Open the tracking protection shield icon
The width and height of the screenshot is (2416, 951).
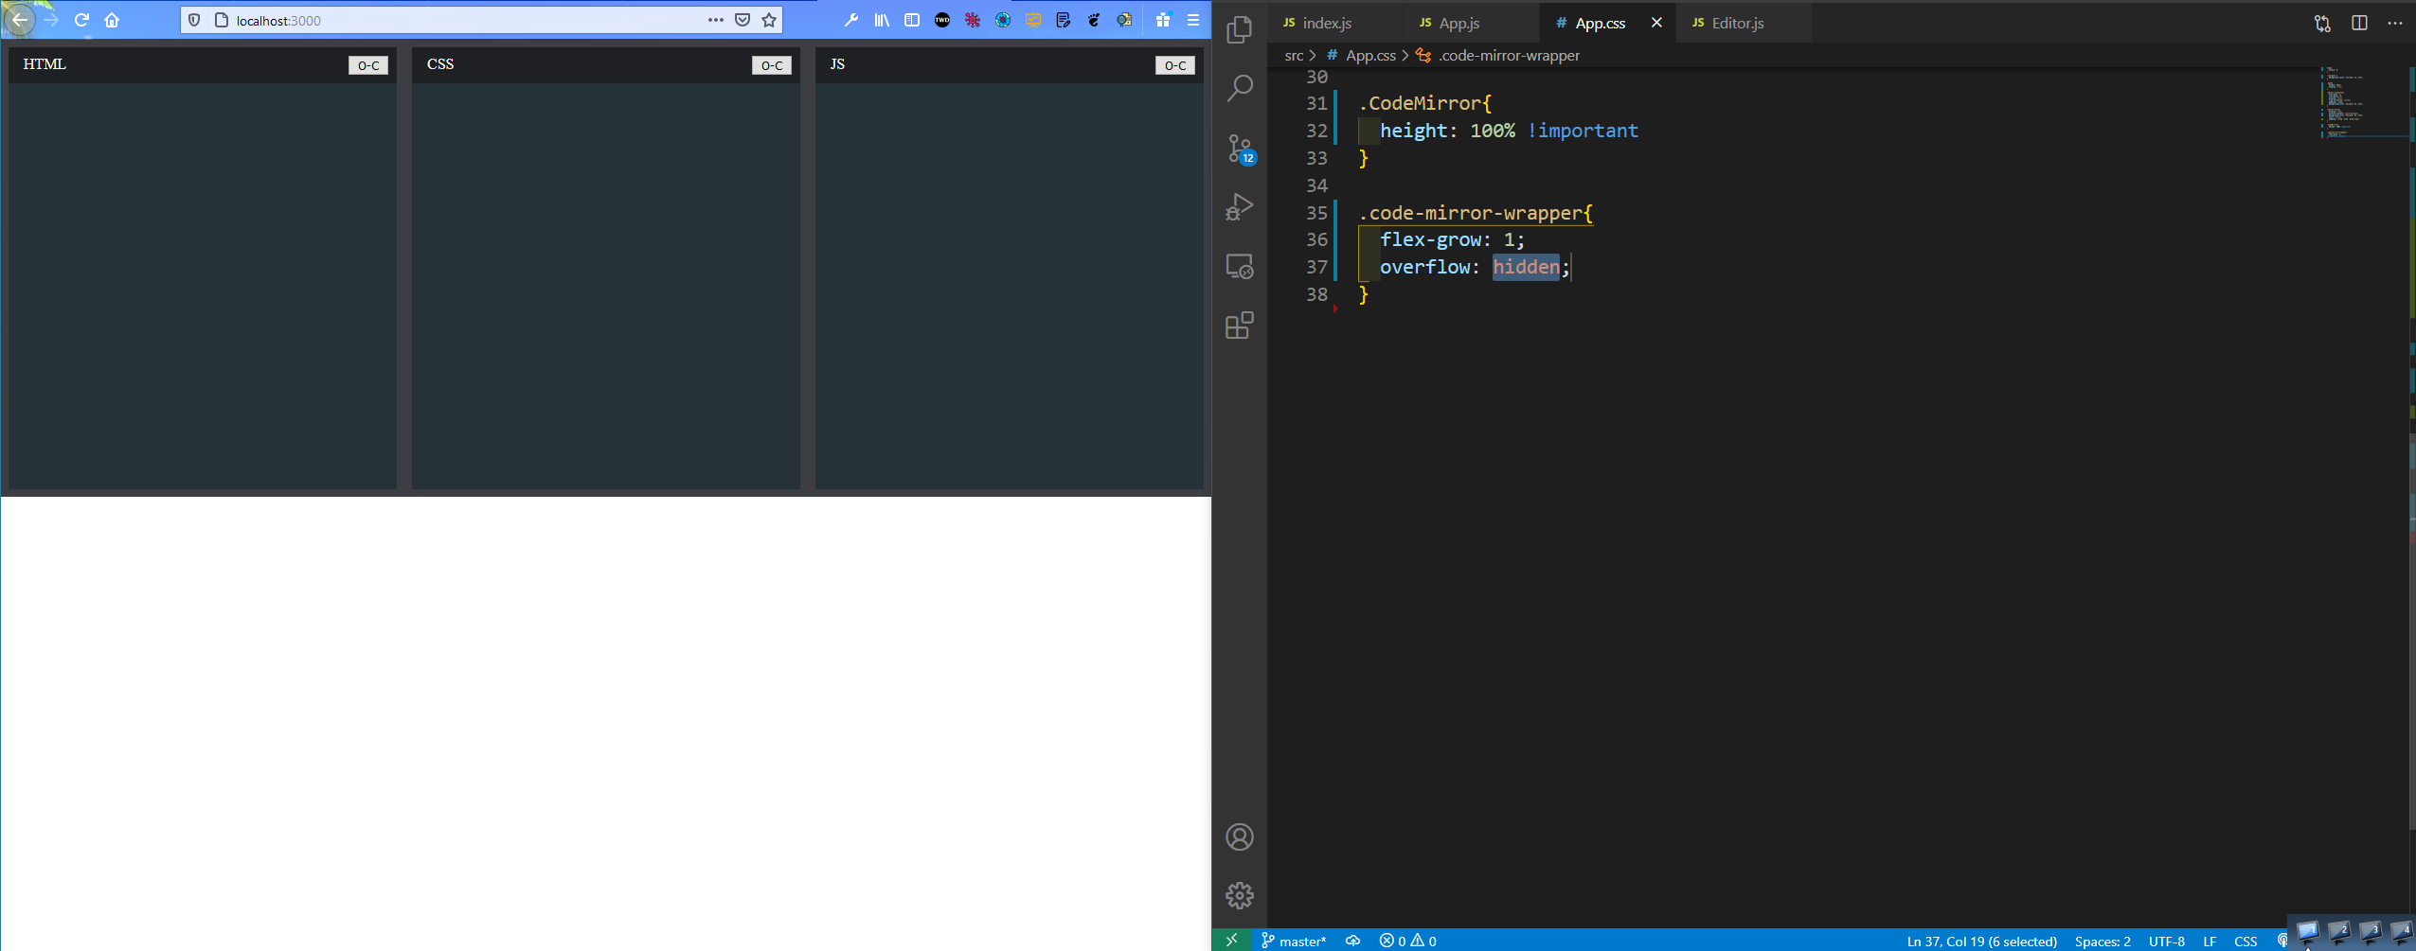click(x=194, y=20)
